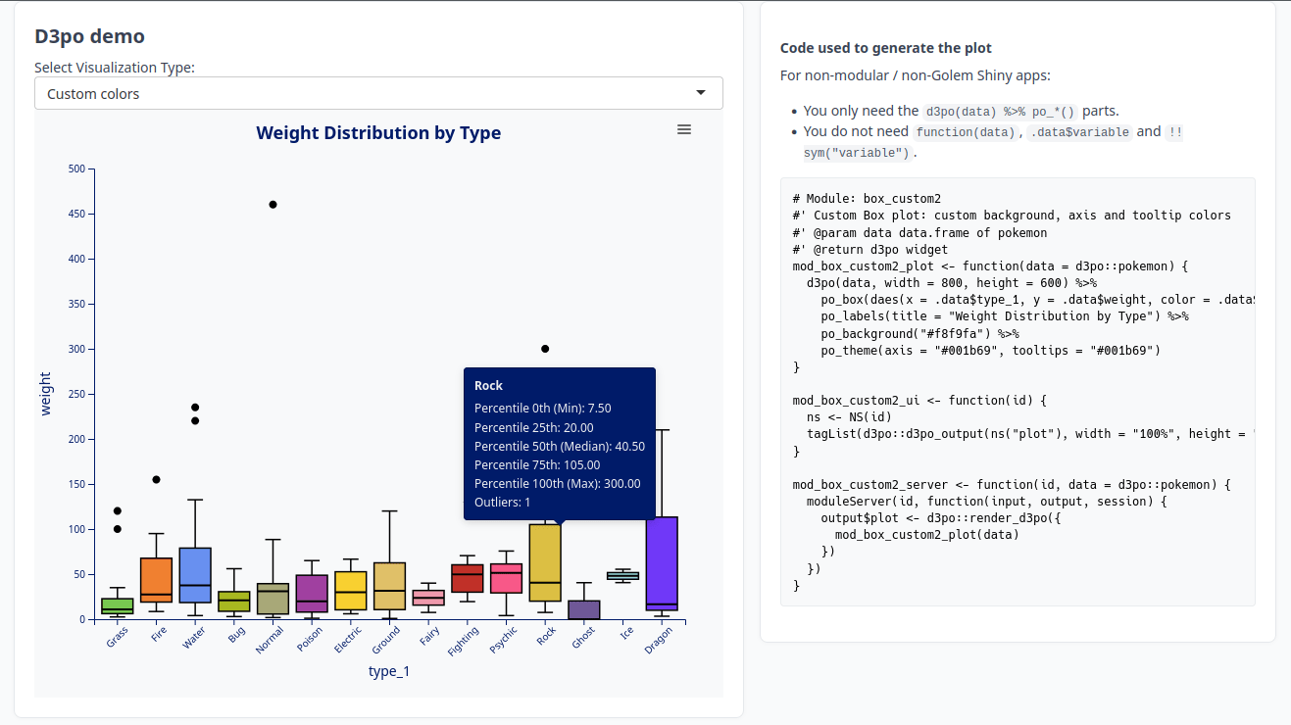Click the Rock outlier point at 300
The width and height of the screenshot is (1291, 725).
click(545, 348)
